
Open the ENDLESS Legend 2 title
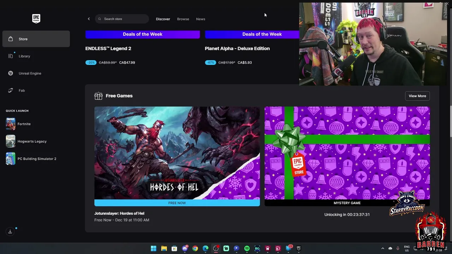pos(108,48)
